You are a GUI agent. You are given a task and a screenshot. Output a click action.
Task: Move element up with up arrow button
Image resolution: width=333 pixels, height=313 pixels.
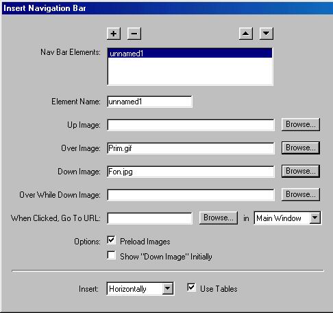pos(246,34)
